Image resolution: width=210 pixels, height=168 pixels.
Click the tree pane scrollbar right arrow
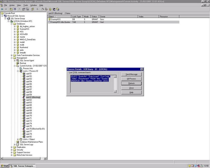[x=45, y=158]
